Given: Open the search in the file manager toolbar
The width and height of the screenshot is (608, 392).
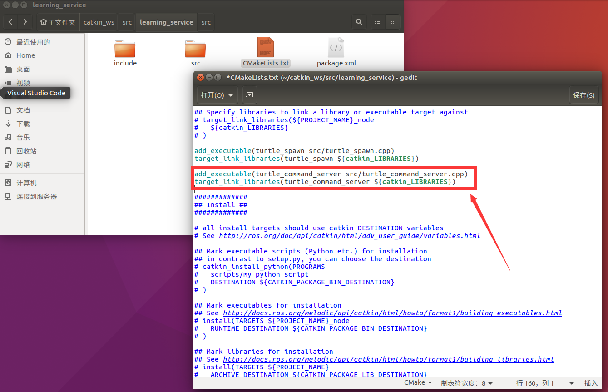Looking at the screenshot, I should point(359,21).
